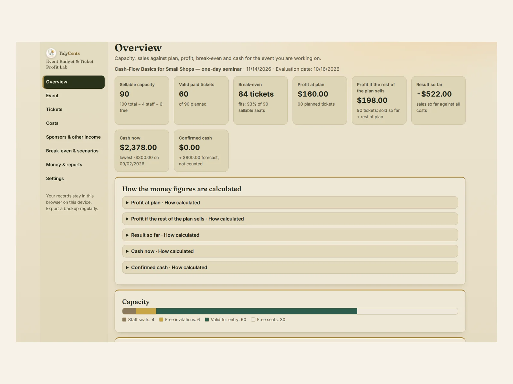Screen dimensions: 513x384
Task: Expand Confirmed cash calculation details
Action: click(290, 268)
